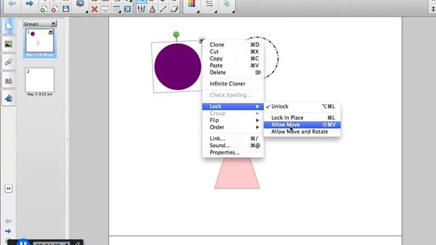Select the eraser tool

(x=174, y=9)
